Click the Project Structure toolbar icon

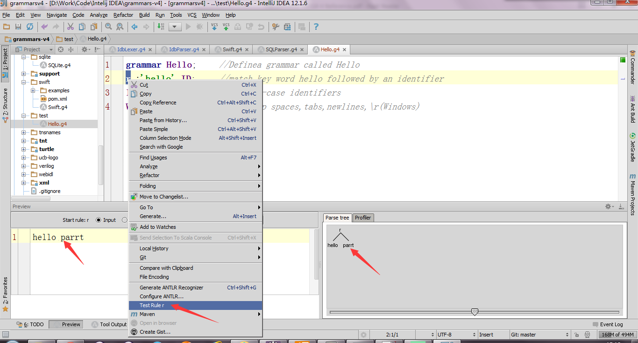[287, 27]
